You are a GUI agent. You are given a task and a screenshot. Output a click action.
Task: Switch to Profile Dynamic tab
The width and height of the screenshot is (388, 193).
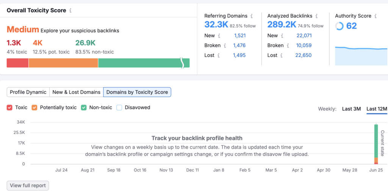point(28,92)
